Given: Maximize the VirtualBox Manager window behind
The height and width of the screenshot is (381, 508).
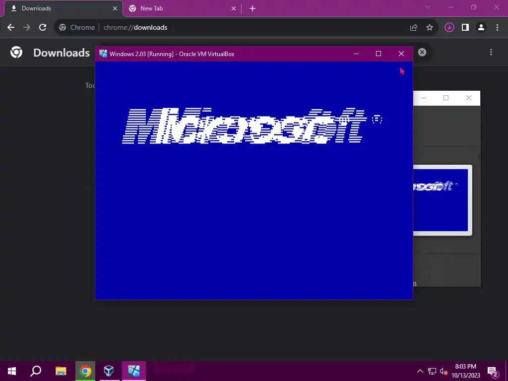Looking at the screenshot, I should click(x=446, y=98).
